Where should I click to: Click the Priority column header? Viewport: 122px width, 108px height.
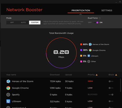(91, 75)
